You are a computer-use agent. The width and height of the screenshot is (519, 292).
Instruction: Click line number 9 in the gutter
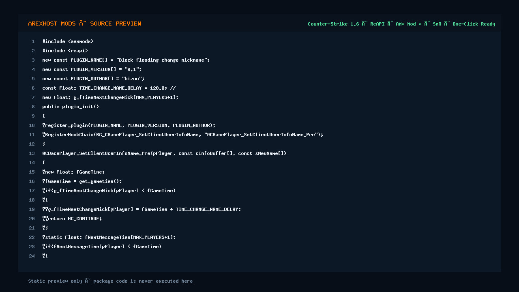coord(33,116)
